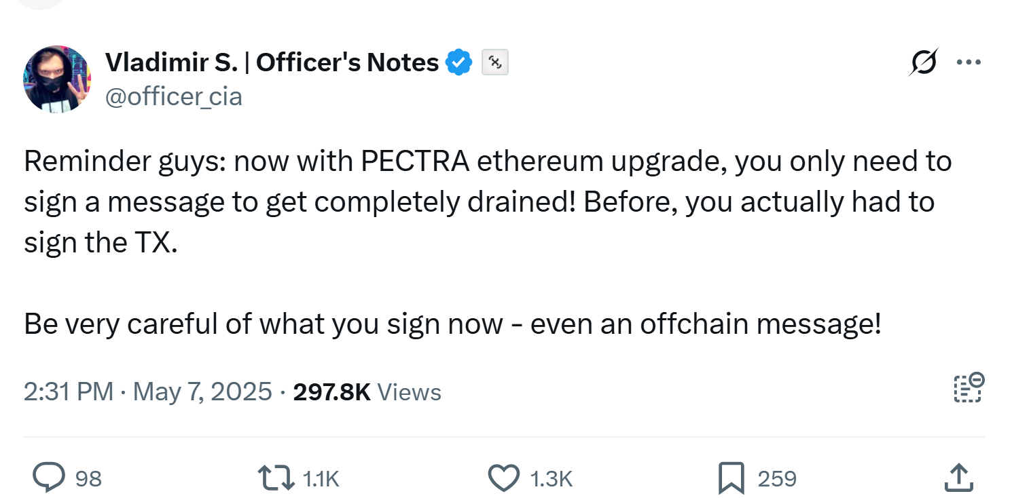
Task: Click the dashed document icon right of Views
Action: pos(969,389)
